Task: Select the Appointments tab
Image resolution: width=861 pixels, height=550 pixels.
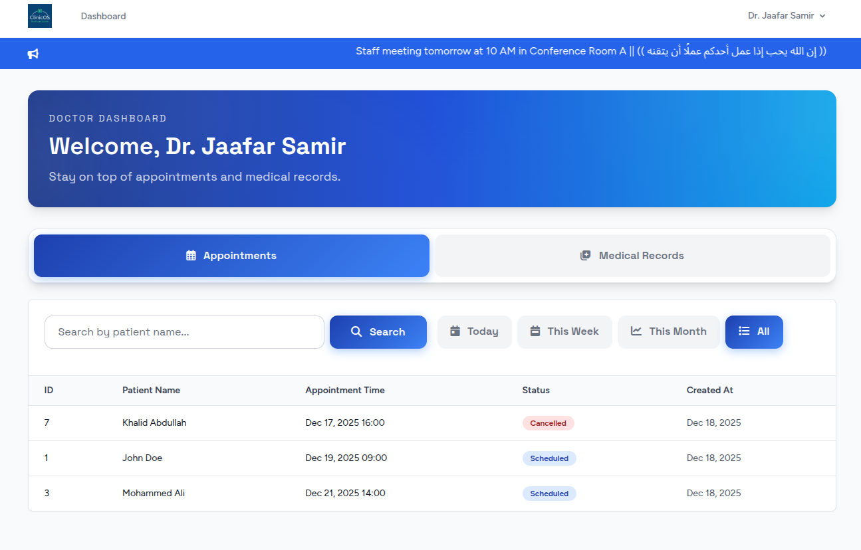Action: pos(231,256)
